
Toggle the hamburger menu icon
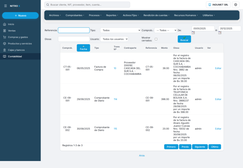(6, 6)
